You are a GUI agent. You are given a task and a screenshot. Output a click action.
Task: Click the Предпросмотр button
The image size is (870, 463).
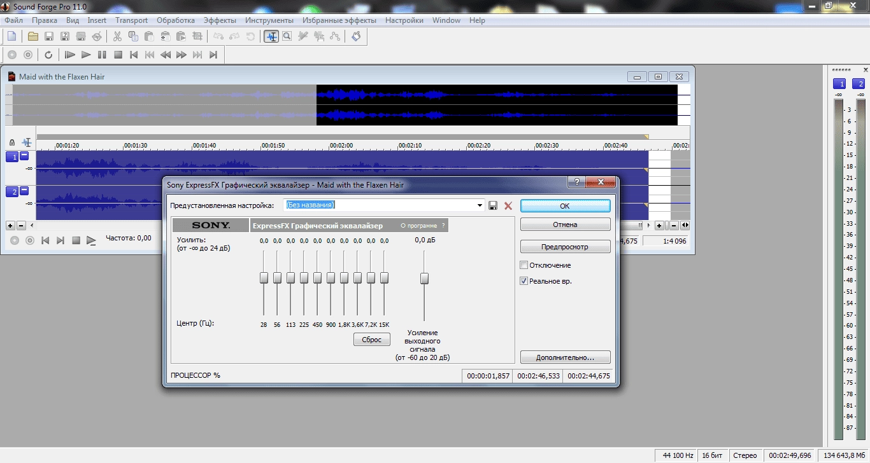click(565, 247)
